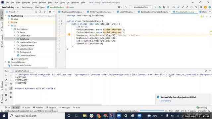This screenshot has height=119, width=212.
Task: Toggle soft-wrap in Run console
Action: point(11,84)
